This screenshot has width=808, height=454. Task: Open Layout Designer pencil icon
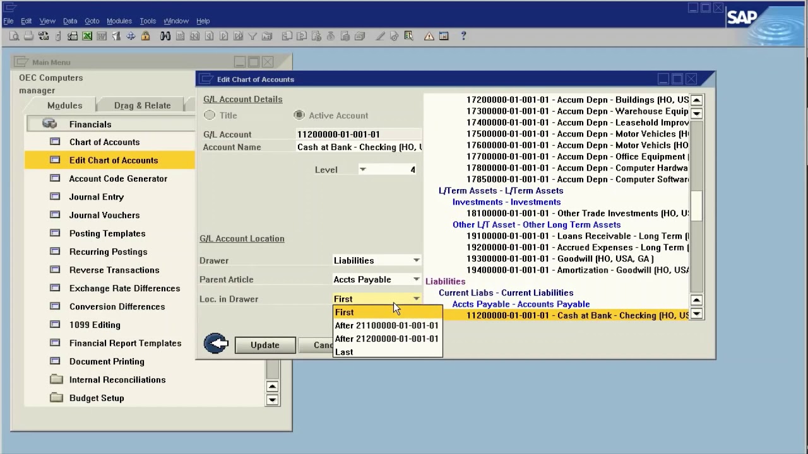click(x=380, y=37)
